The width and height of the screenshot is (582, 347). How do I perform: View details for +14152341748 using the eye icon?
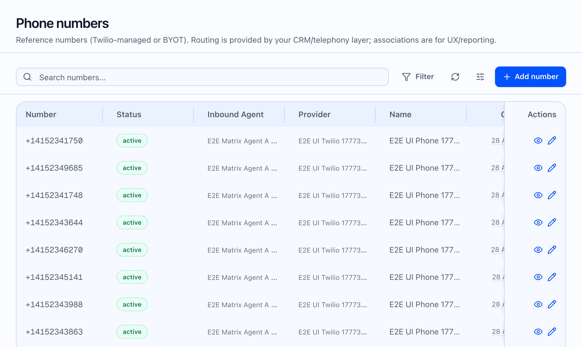point(538,195)
